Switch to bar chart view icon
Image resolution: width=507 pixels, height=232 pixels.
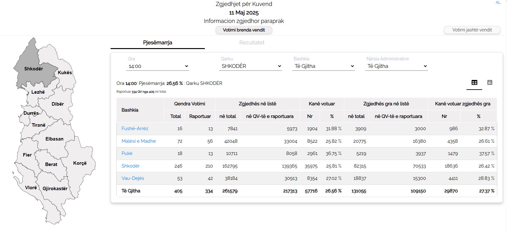pos(489,83)
